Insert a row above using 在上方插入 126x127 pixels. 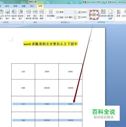point(2,14)
